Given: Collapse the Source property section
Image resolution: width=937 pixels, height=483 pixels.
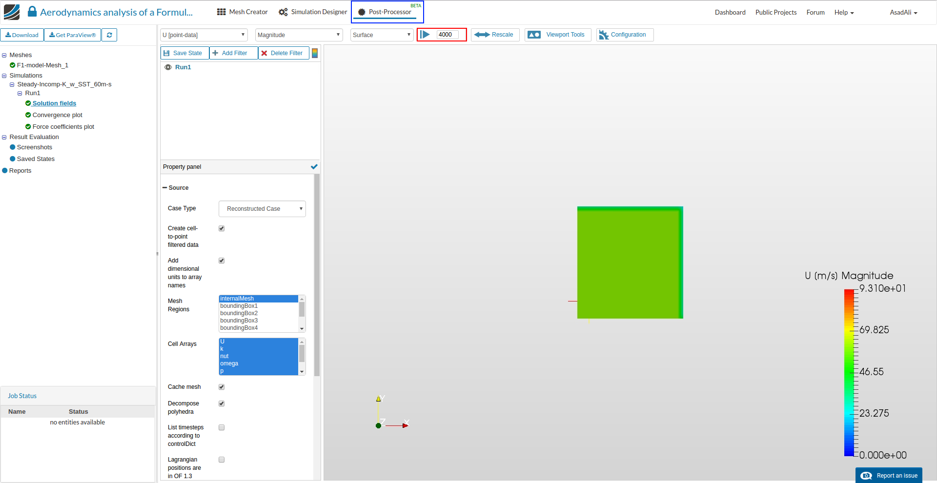Looking at the screenshot, I should (x=165, y=188).
